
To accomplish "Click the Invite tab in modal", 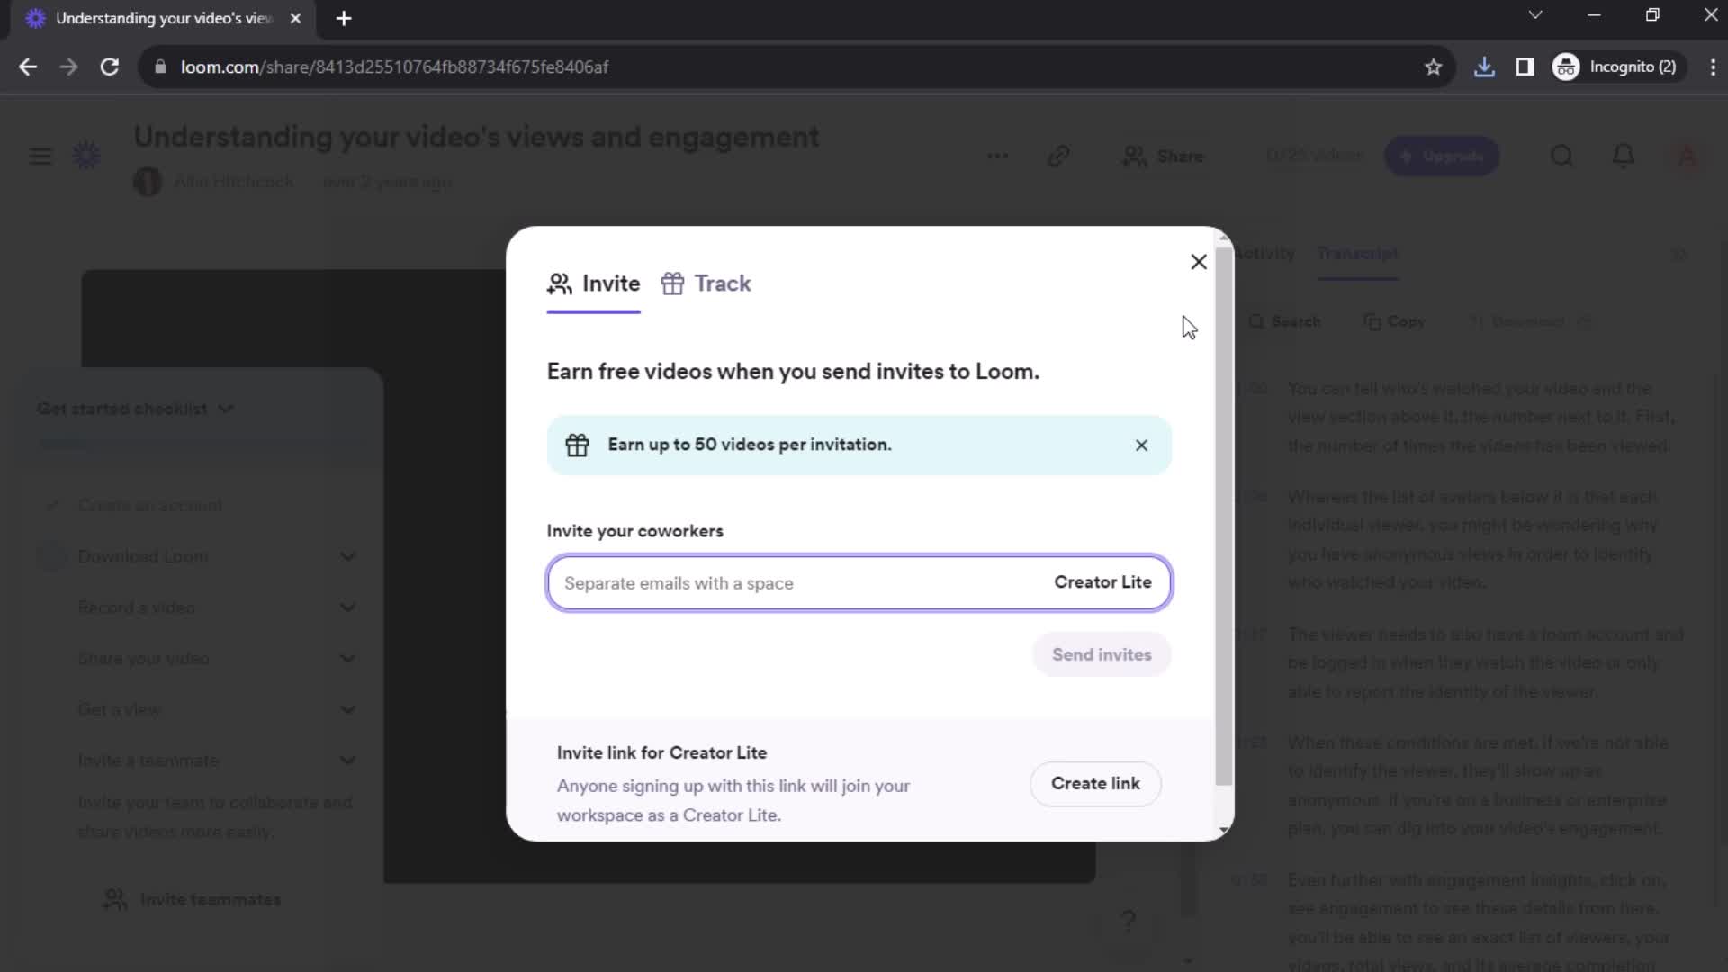I will click(x=595, y=283).
